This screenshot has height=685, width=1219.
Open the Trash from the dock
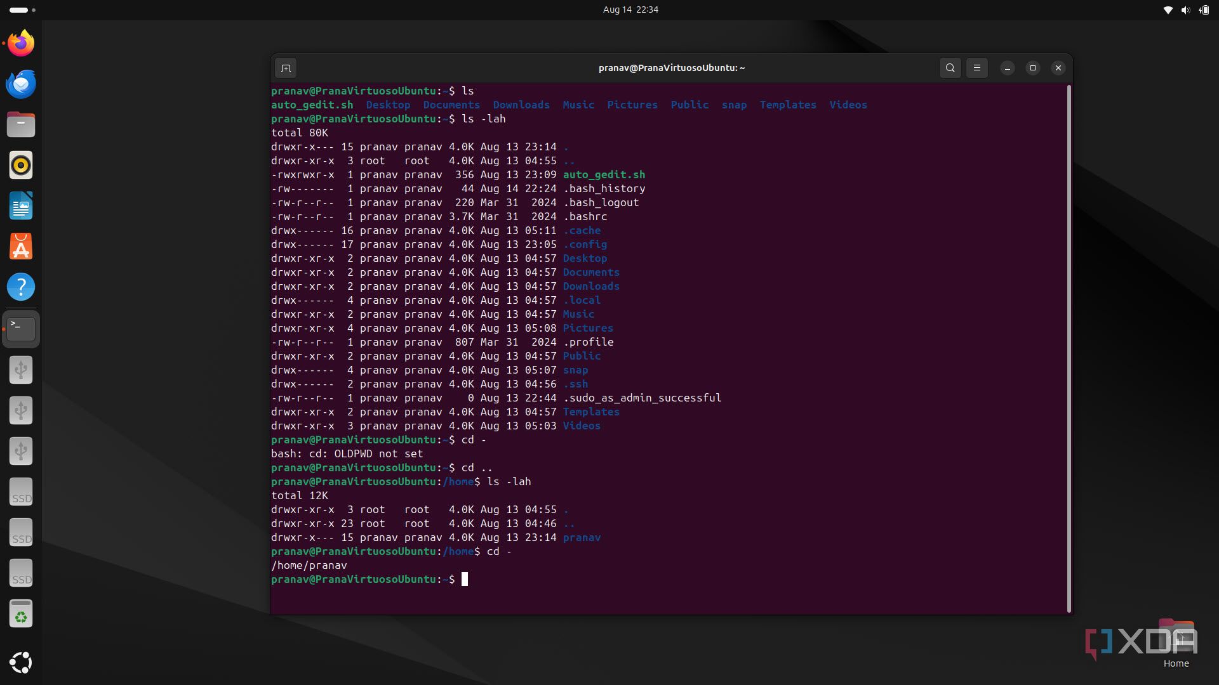tap(21, 614)
